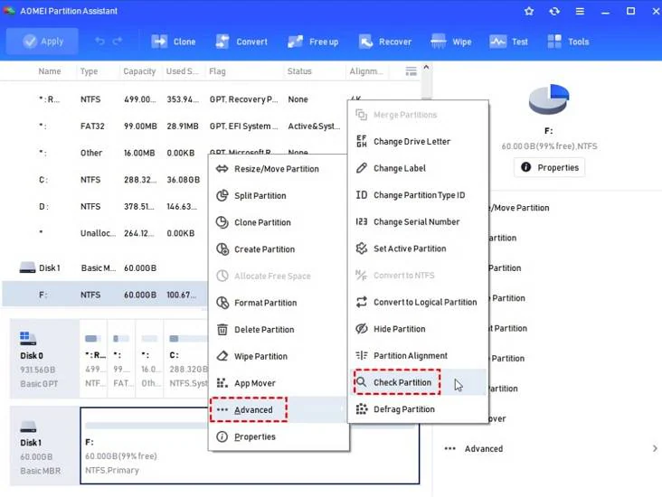Sort by Status column header

click(x=299, y=71)
